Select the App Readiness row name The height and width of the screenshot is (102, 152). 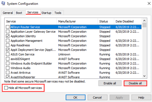pos(20,45)
